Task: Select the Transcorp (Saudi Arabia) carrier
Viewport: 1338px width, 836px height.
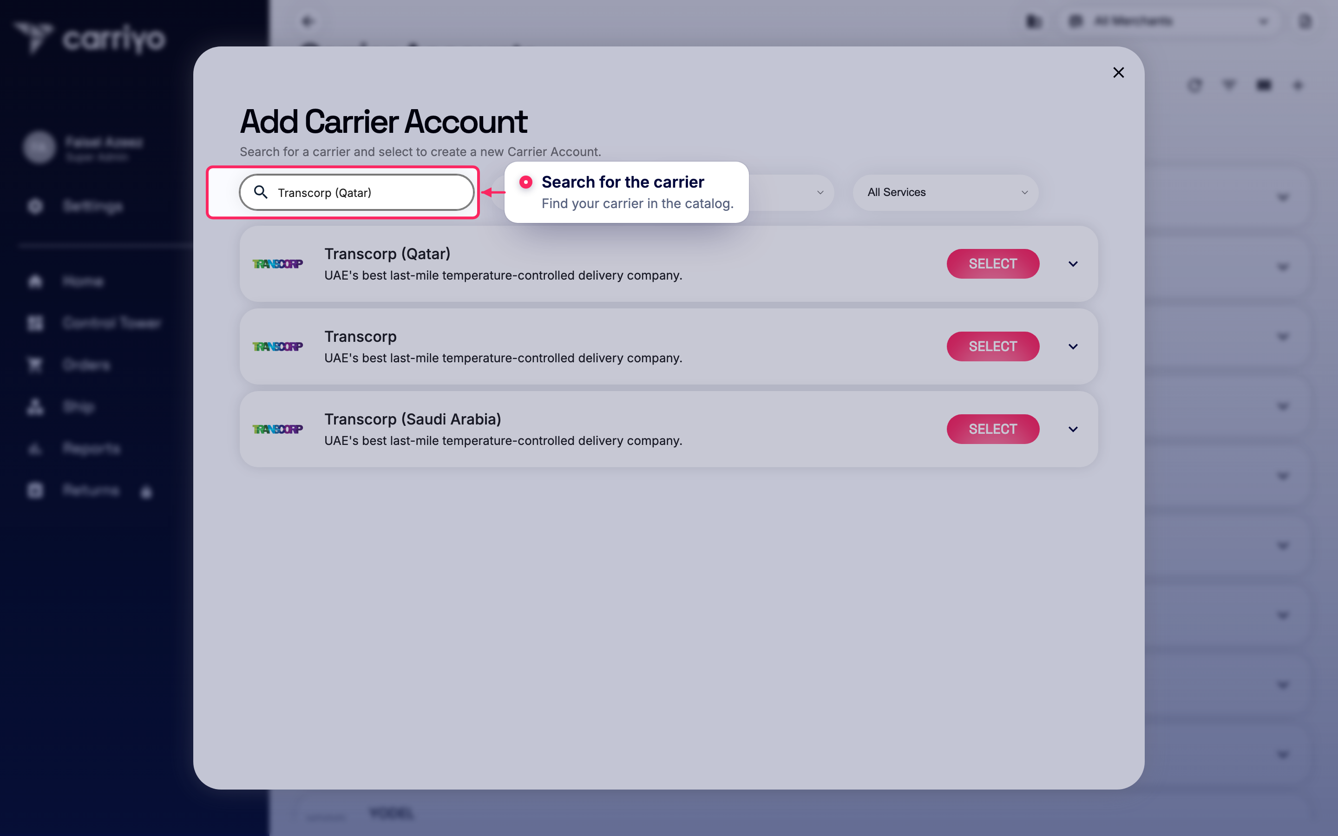Action: pyautogui.click(x=992, y=429)
